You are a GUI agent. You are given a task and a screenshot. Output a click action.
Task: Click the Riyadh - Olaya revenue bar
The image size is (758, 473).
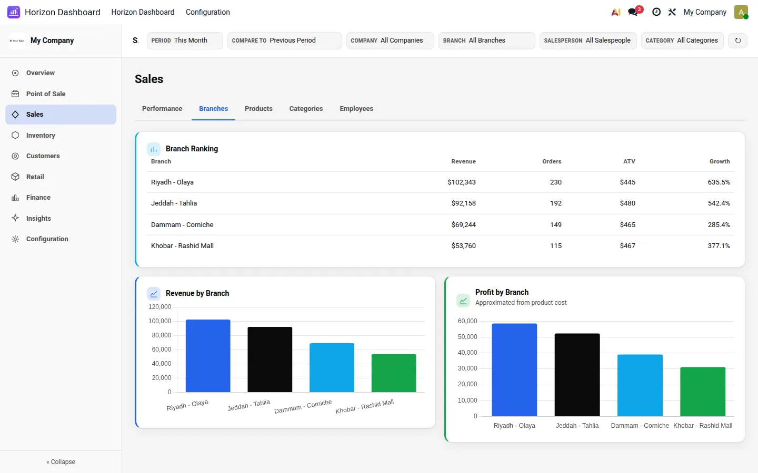[208, 356]
